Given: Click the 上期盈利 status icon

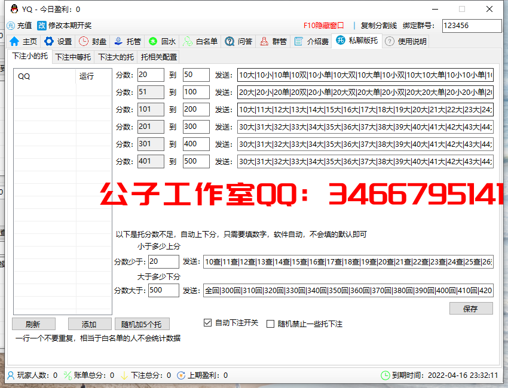Looking at the screenshot, I should click(x=181, y=375).
